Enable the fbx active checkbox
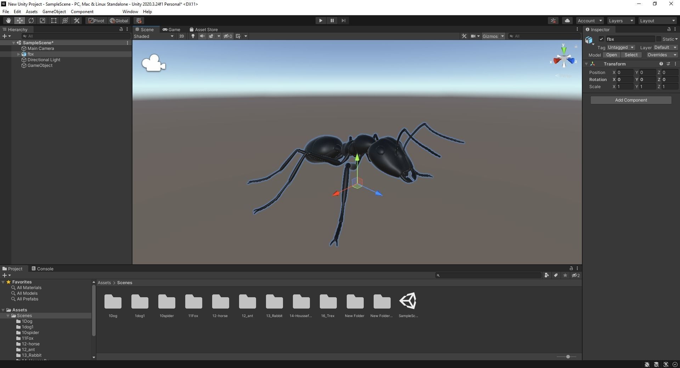Screen dimensions: 680x368 tap(601, 39)
